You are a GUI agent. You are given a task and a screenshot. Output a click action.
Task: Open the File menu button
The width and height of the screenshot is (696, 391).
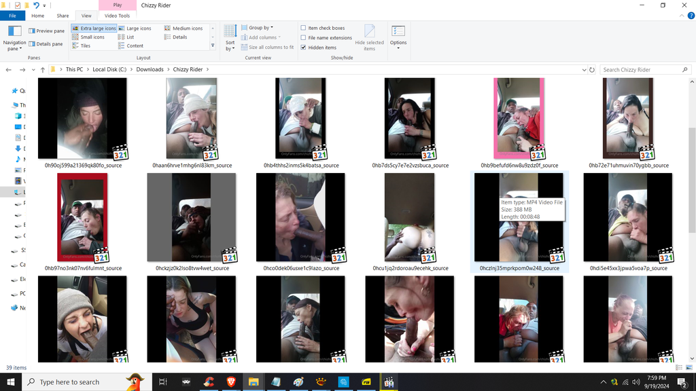pos(12,16)
